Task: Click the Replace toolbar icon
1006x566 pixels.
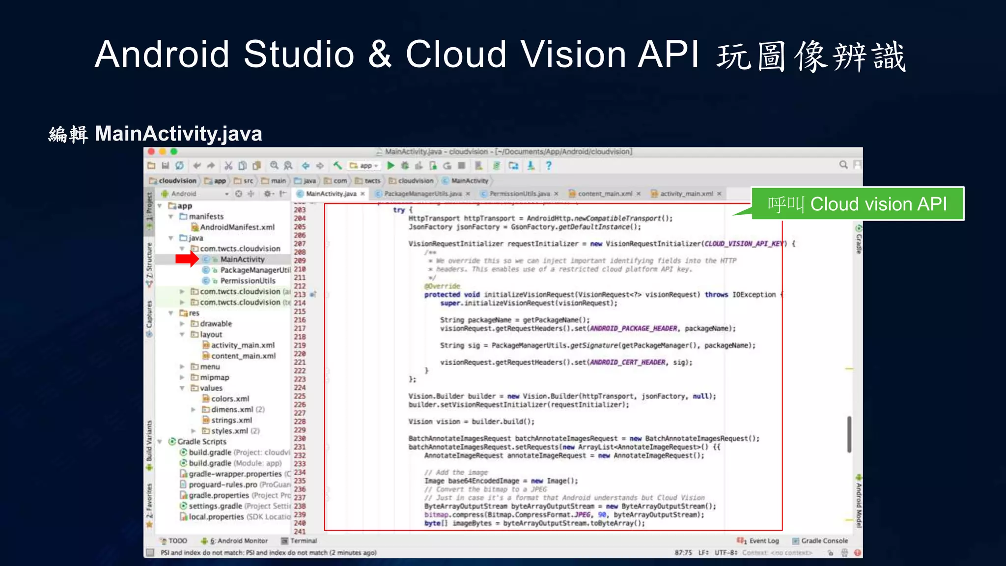Action: coord(288,166)
